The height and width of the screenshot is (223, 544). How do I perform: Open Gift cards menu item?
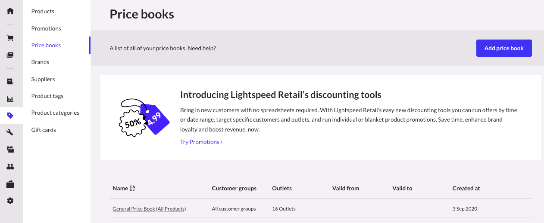44,130
